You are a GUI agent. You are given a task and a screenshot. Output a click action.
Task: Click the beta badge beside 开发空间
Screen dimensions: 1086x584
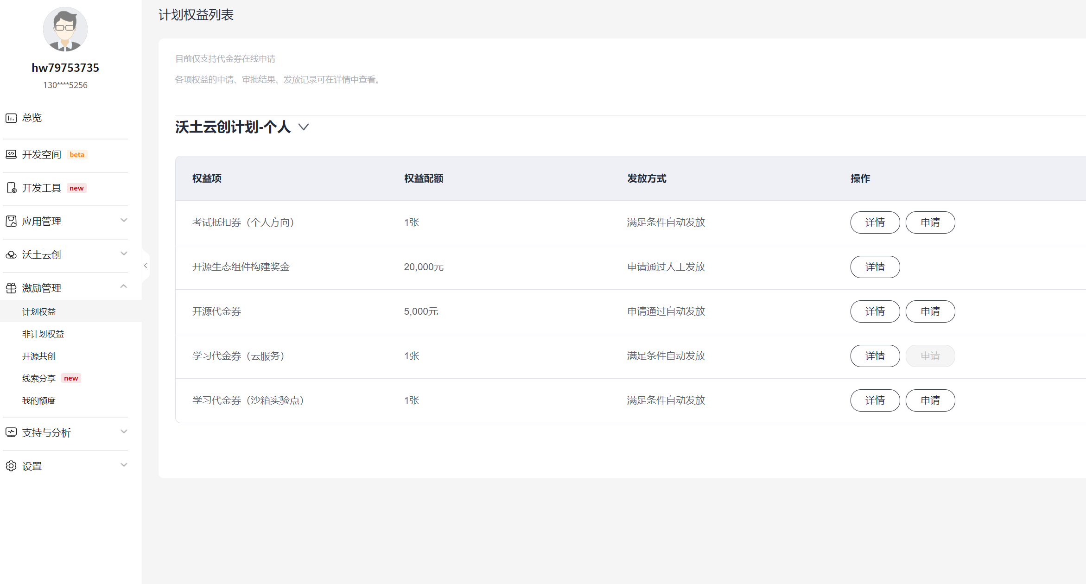click(x=77, y=155)
